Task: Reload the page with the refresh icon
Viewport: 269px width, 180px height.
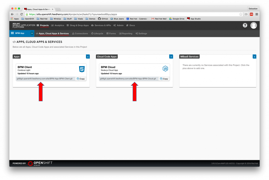Action: coord(22,14)
